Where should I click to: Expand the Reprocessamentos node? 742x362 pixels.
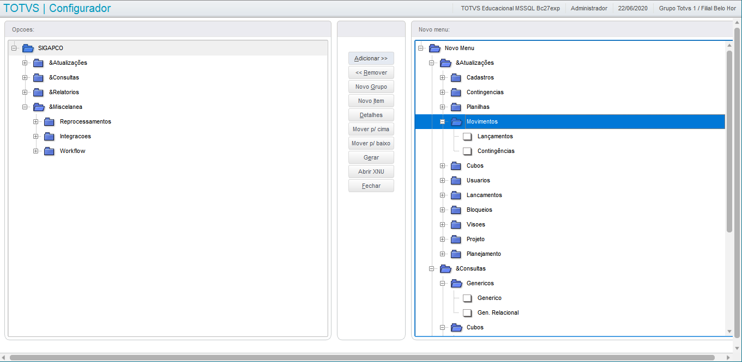[x=35, y=121]
